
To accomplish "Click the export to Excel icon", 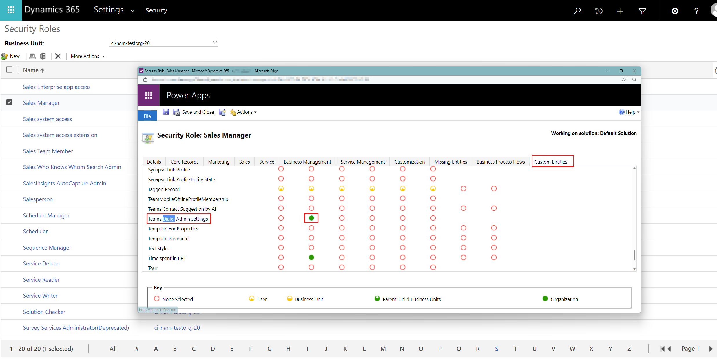I will pyautogui.click(x=43, y=56).
